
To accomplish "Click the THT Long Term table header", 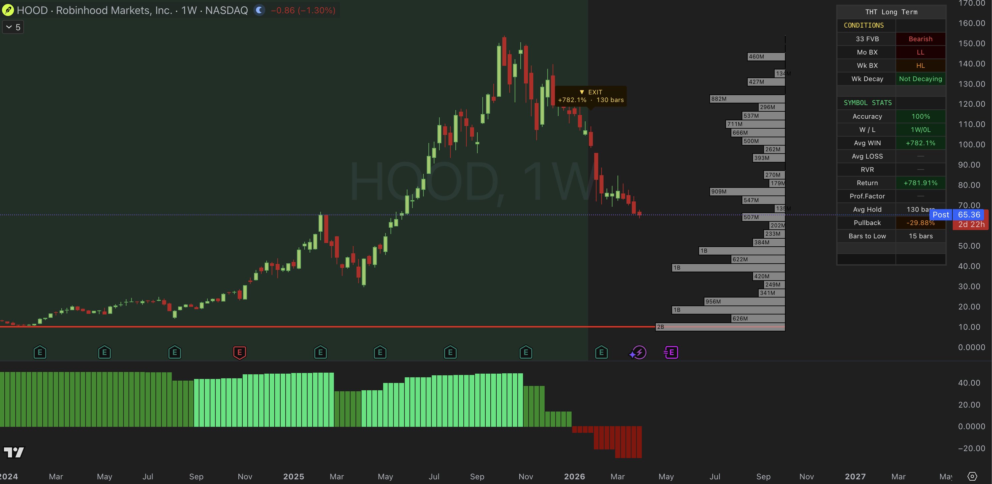I will pos(891,12).
